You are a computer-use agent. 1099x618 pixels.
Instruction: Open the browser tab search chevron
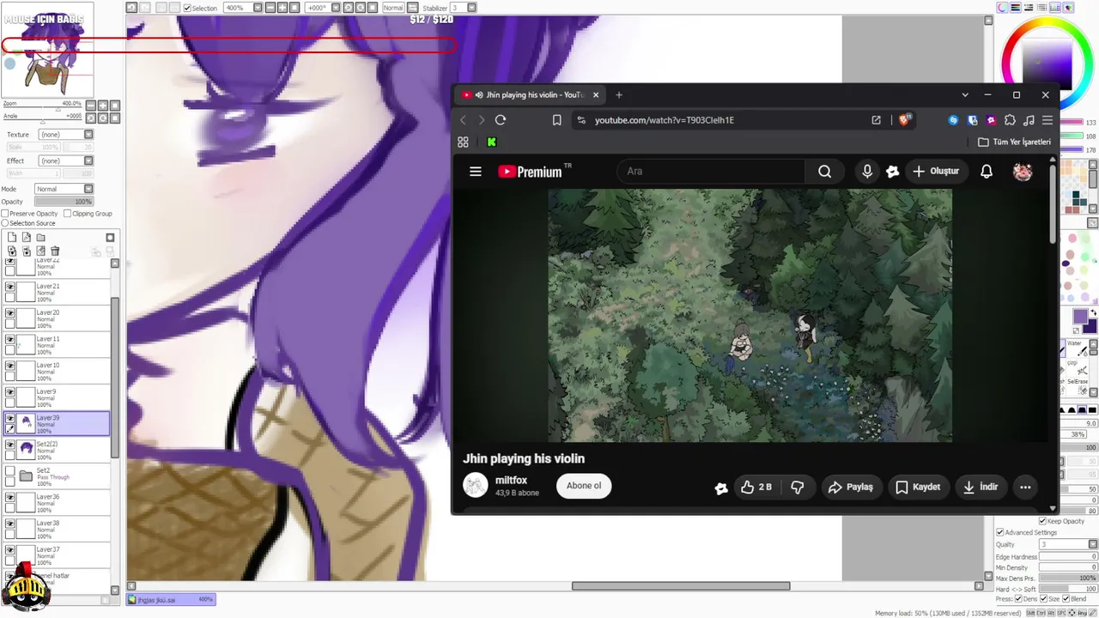click(x=965, y=94)
